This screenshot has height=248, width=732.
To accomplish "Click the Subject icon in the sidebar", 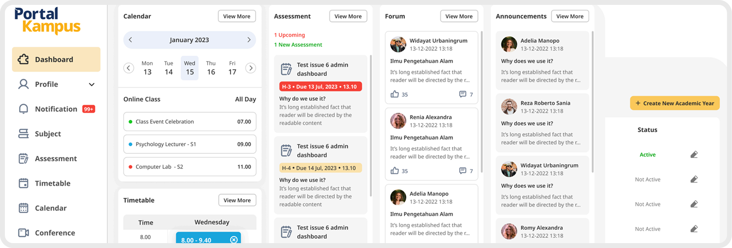I will point(24,134).
